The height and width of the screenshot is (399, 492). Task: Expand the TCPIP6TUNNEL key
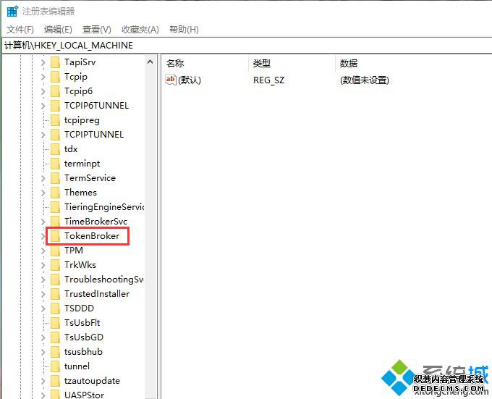(x=43, y=106)
